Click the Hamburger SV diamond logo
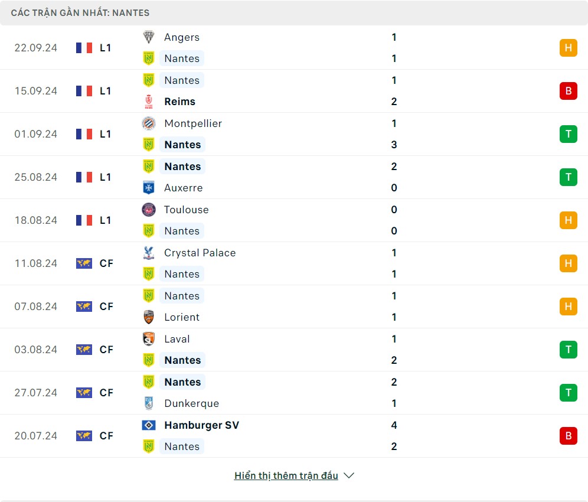The image size is (588, 502). [x=149, y=425]
